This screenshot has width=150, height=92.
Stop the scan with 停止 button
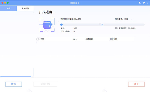pyautogui.click(x=136, y=84)
